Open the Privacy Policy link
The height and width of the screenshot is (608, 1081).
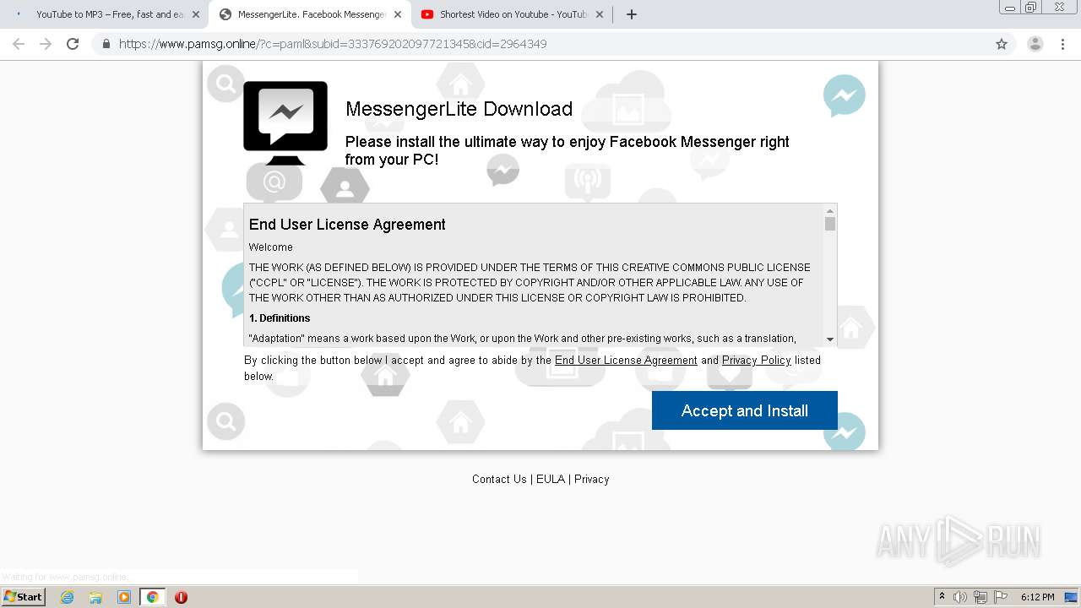tap(756, 361)
